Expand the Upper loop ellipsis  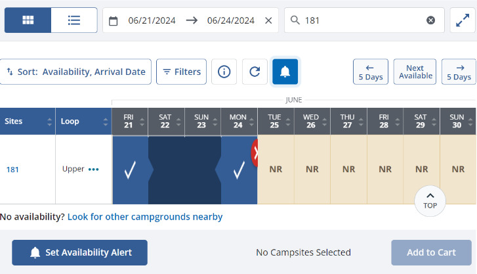[94, 170]
